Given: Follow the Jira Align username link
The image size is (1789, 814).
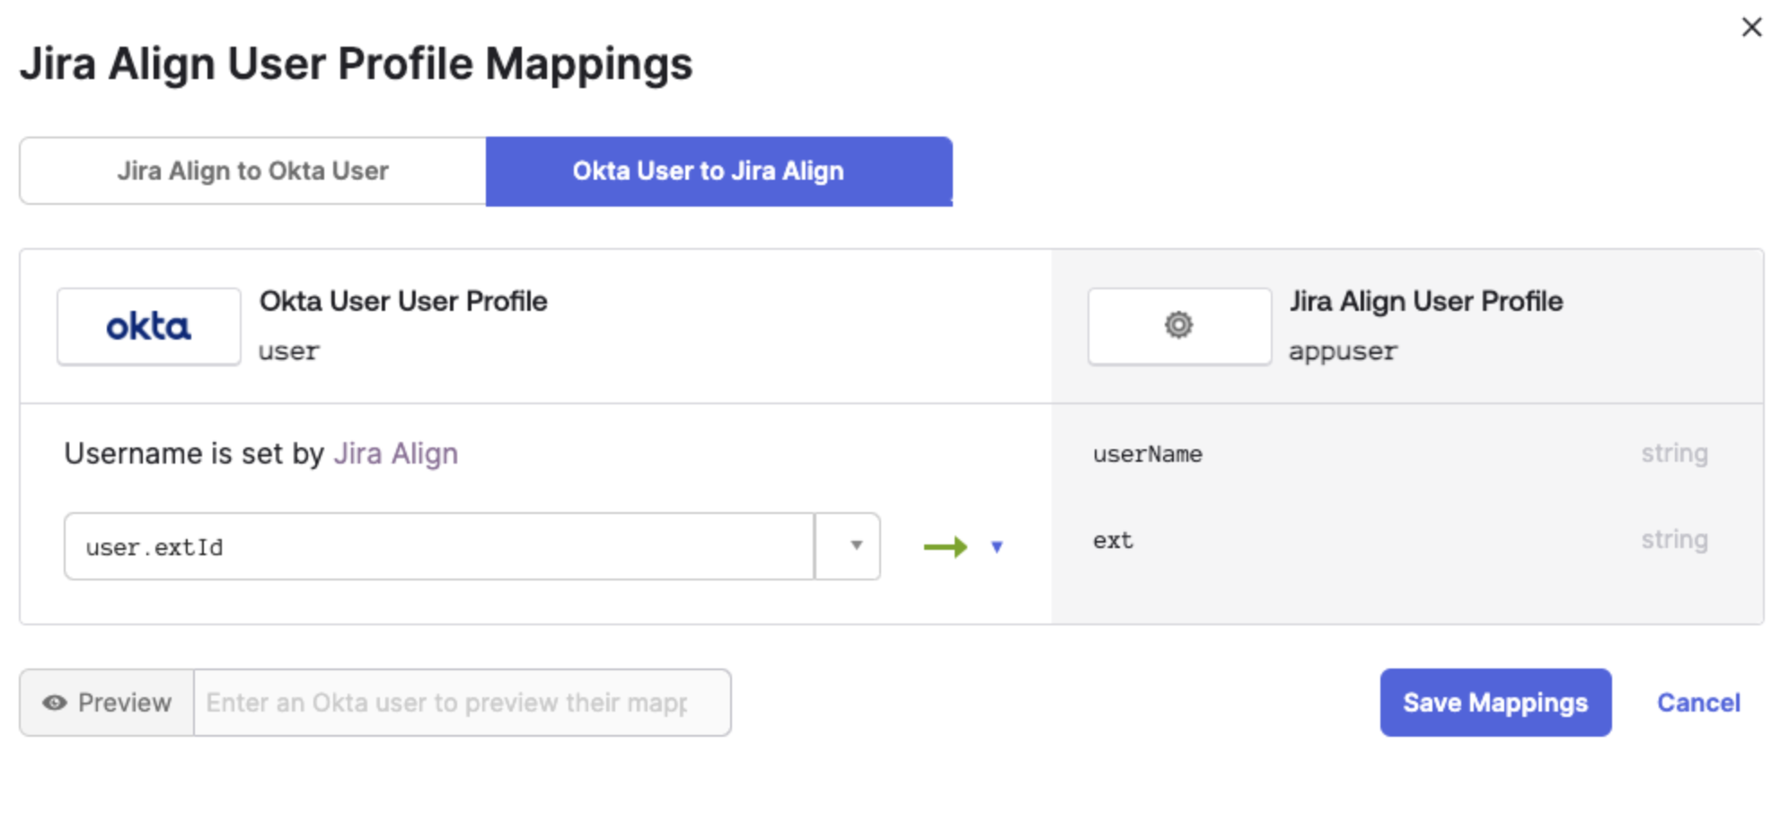Looking at the screenshot, I should point(395,454).
